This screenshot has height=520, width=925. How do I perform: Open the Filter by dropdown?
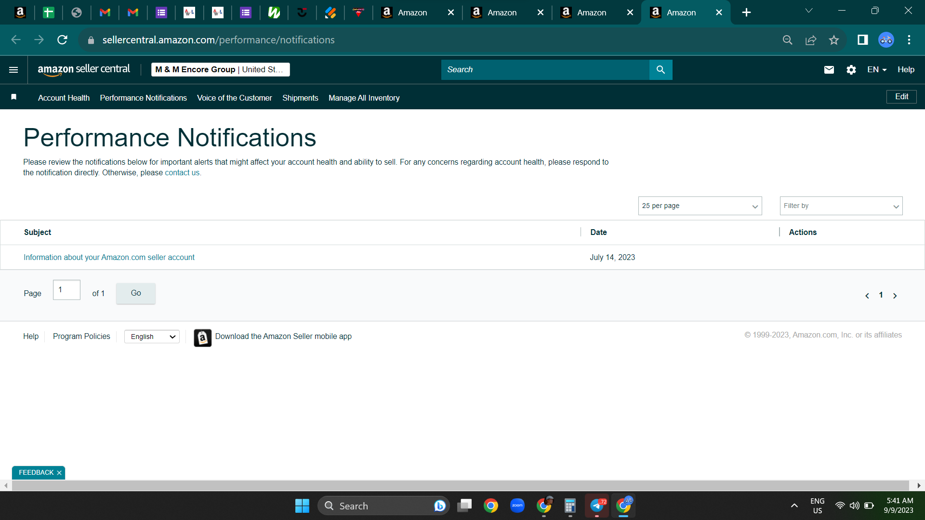point(841,206)
